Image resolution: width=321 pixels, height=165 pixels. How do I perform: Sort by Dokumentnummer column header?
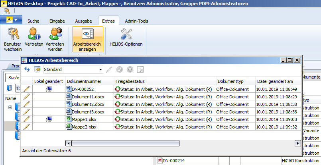(x=89, y=81)
